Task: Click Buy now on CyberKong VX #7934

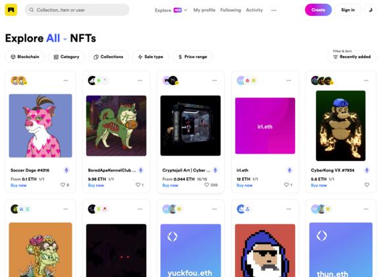Action: 319,185
